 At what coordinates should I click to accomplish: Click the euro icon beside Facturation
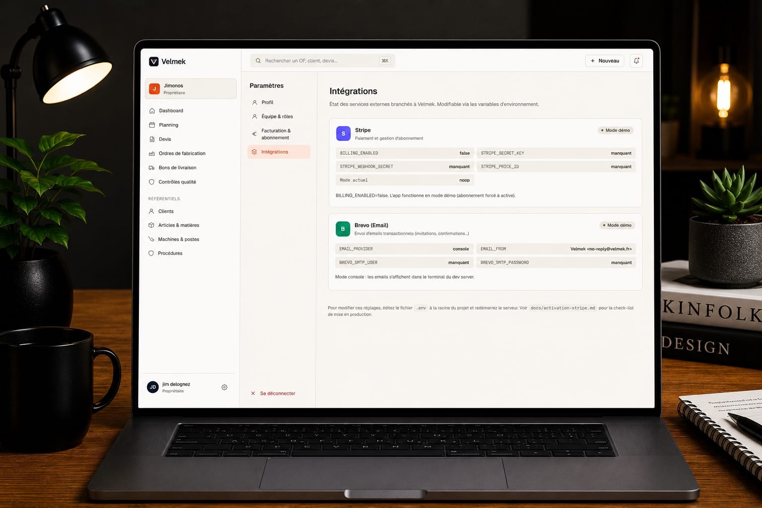(x=254, y=134)
